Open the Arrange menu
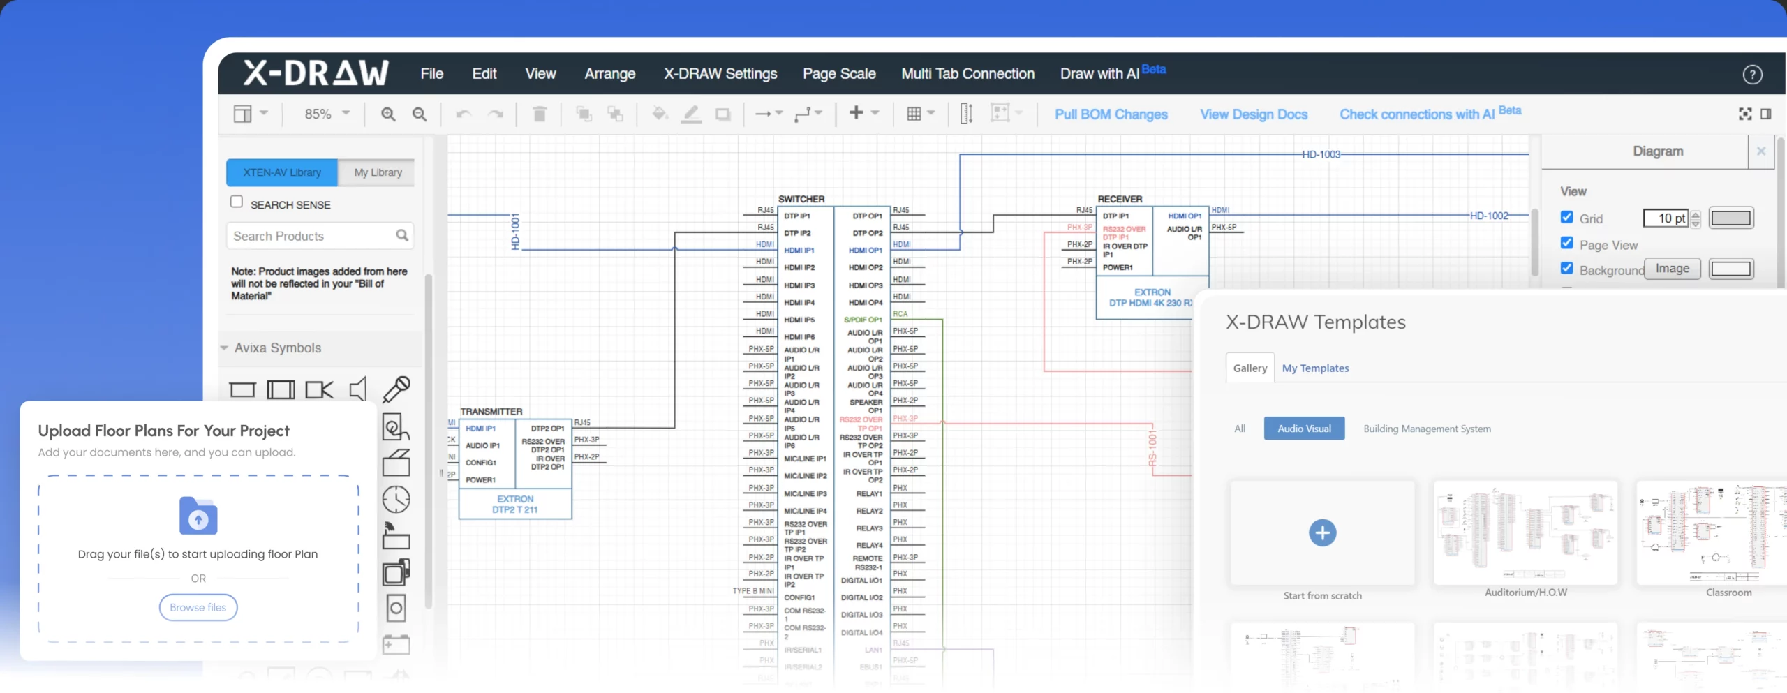Viewport: 1787px width, 693px height. pos(610,74)
